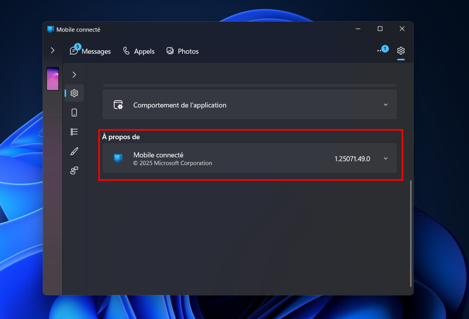Viewport: 469px width, 319px height.
Task: Select the phone thumbnail in the left rail
Action: click(53, 79)
